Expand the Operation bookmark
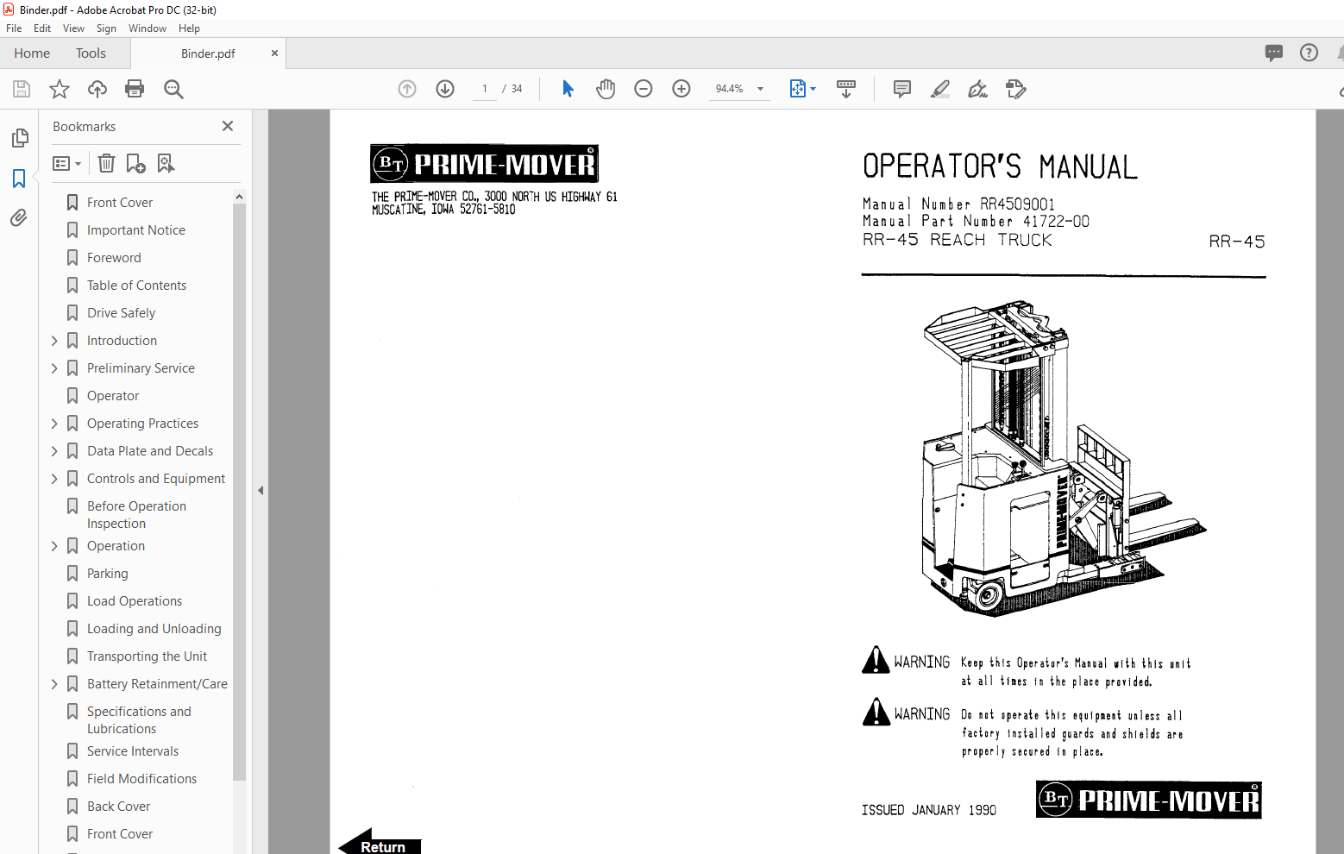 54,546
